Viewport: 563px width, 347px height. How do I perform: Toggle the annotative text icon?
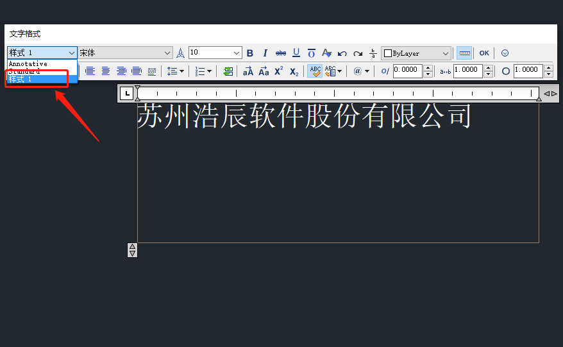coord(181,53)
